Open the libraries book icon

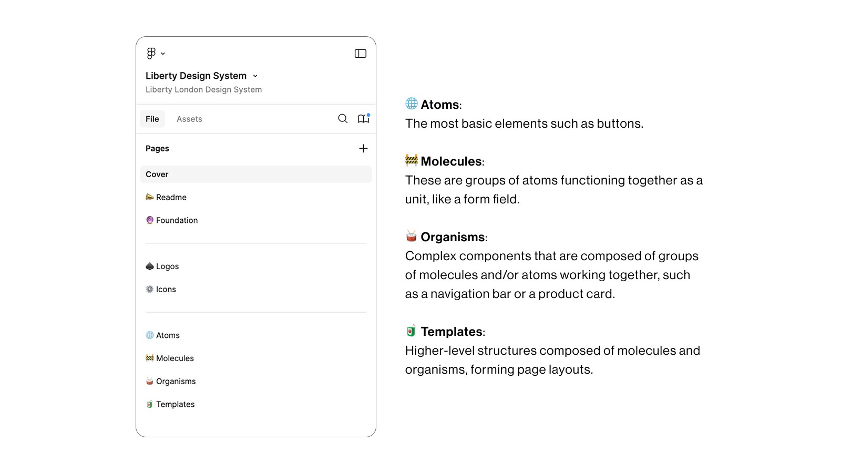[363, 119]
